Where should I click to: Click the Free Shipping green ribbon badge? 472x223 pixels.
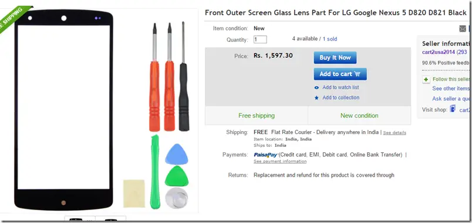click(14, 17)
